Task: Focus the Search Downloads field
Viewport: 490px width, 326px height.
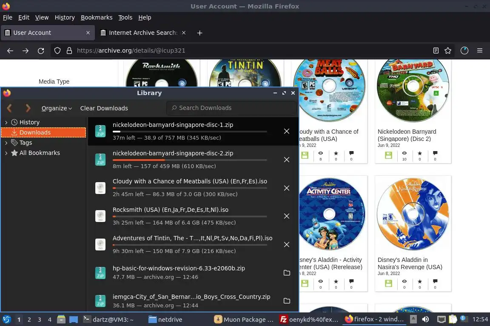Action: (231, 108)
